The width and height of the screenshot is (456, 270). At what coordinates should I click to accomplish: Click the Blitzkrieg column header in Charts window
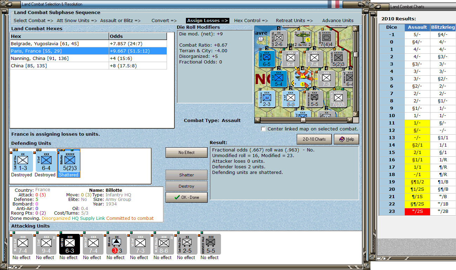443,27
